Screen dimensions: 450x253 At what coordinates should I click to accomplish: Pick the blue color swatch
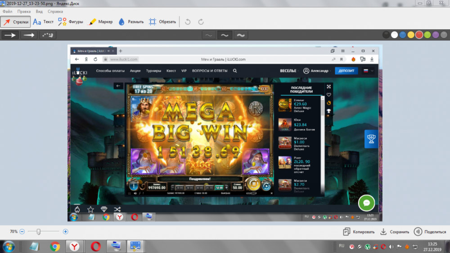pos(403,35)
